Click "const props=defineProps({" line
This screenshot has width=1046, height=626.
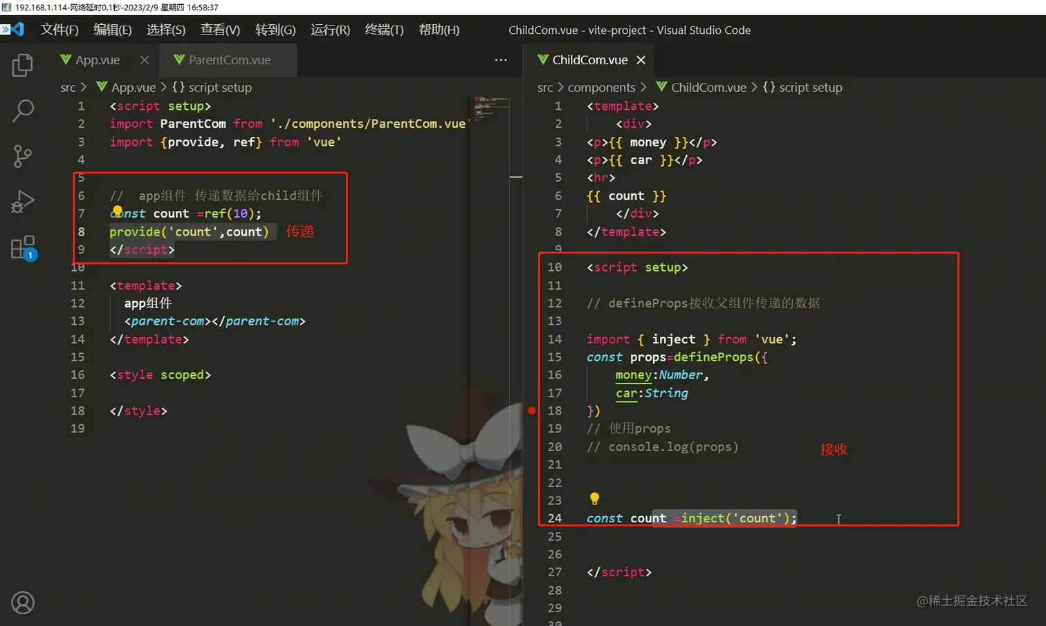[677, 357]
